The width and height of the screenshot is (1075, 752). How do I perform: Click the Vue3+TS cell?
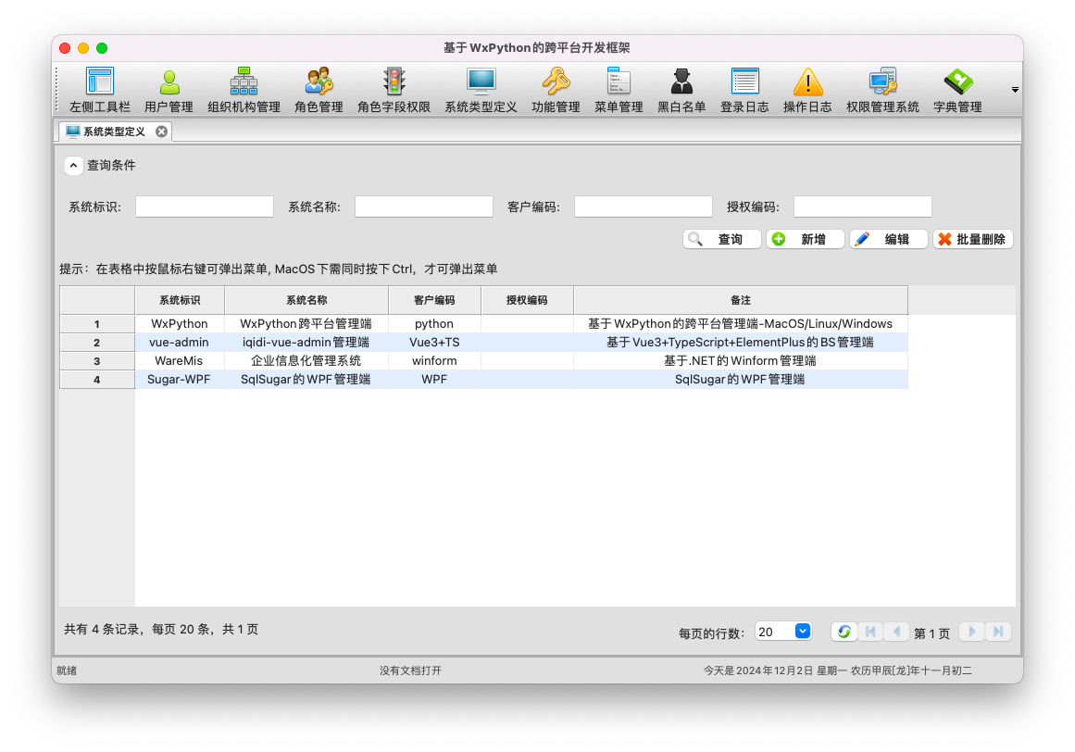click(x=434, y=342)
